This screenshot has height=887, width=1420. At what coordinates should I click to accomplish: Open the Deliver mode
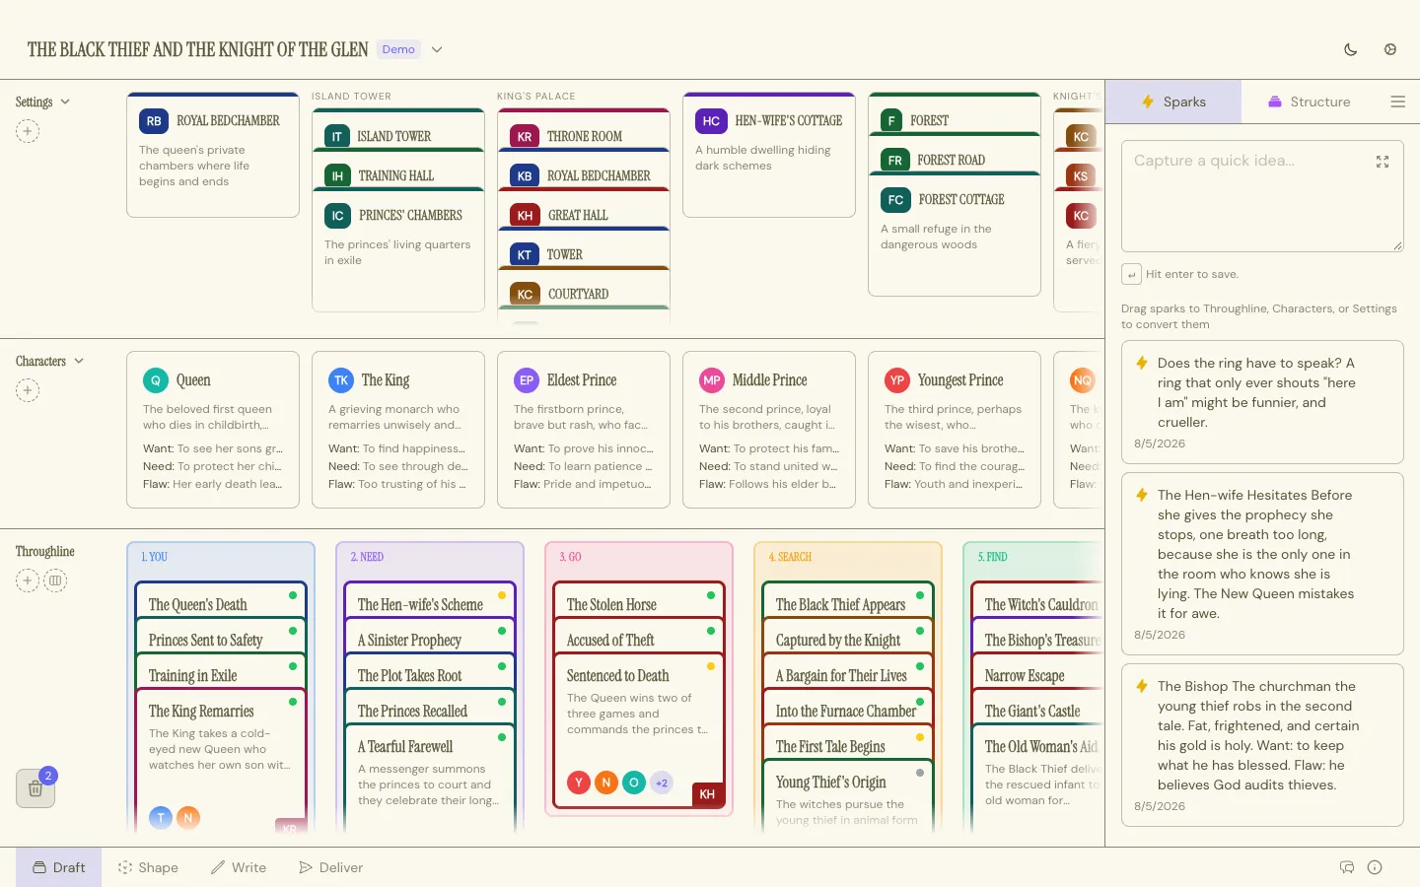coord(331,867)
